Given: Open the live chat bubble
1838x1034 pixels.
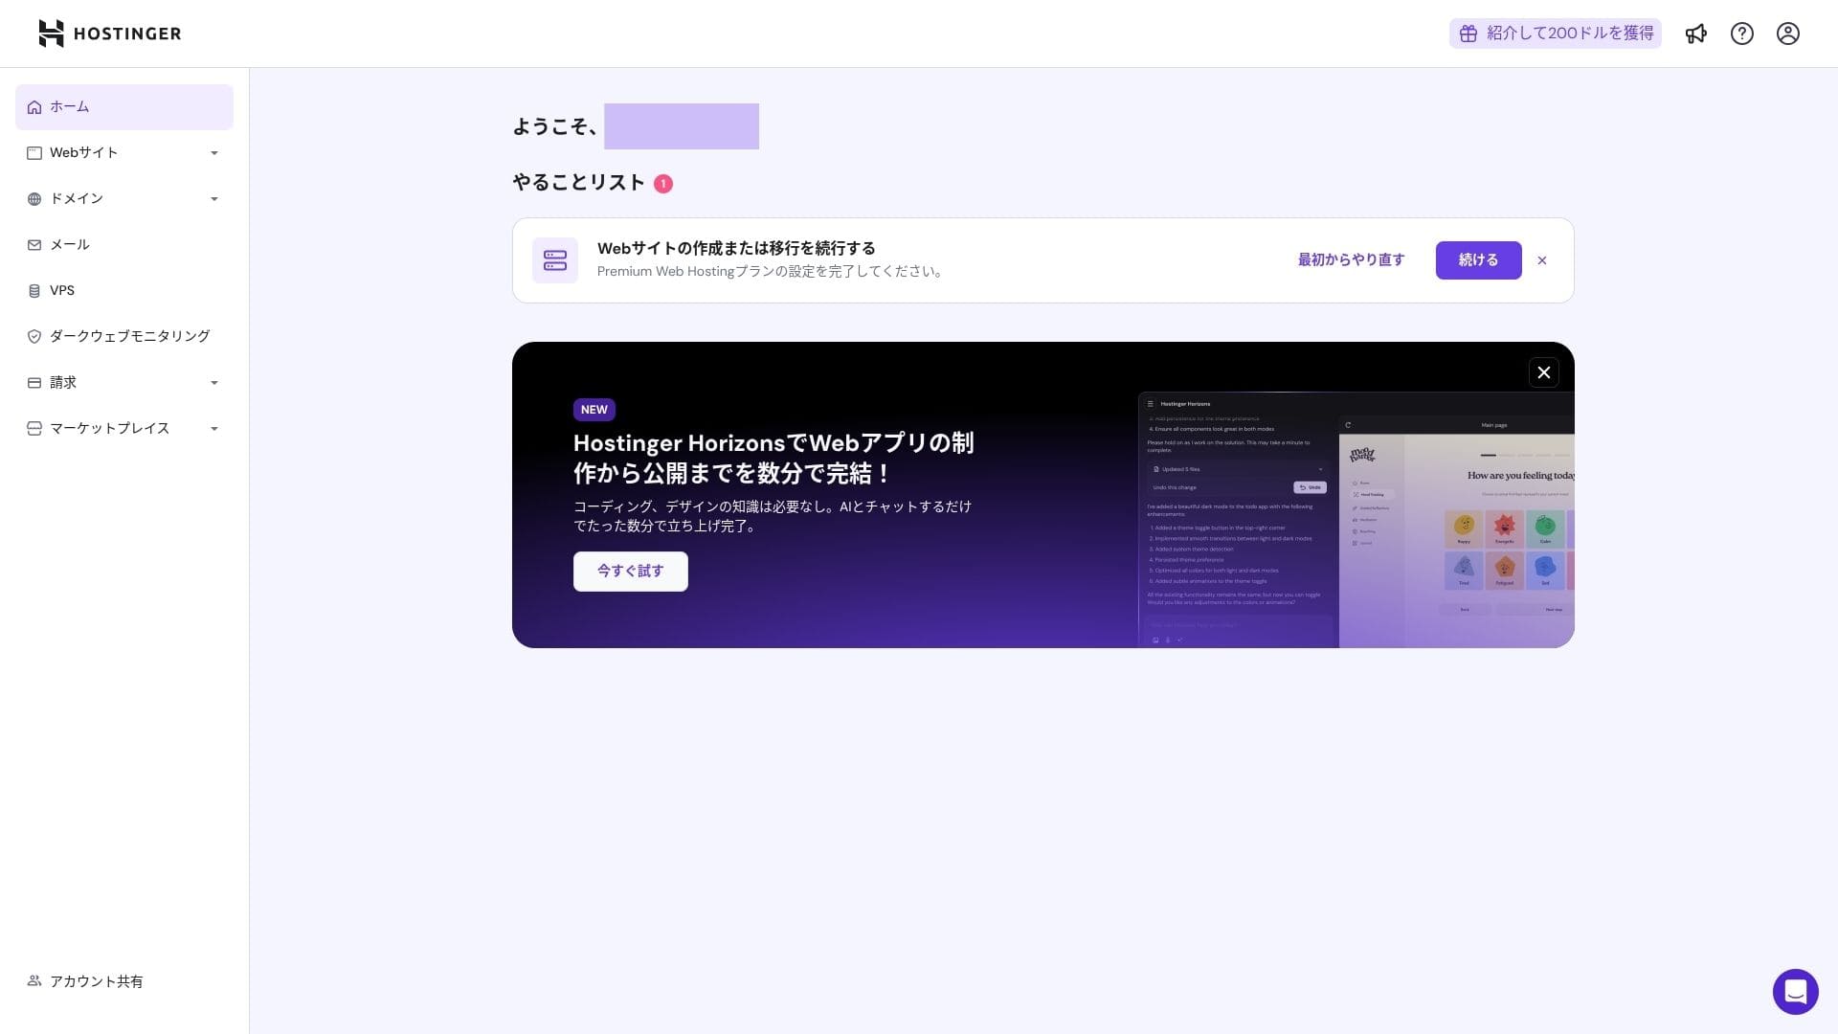Looking at the screenshot, I should [1796, 992].
